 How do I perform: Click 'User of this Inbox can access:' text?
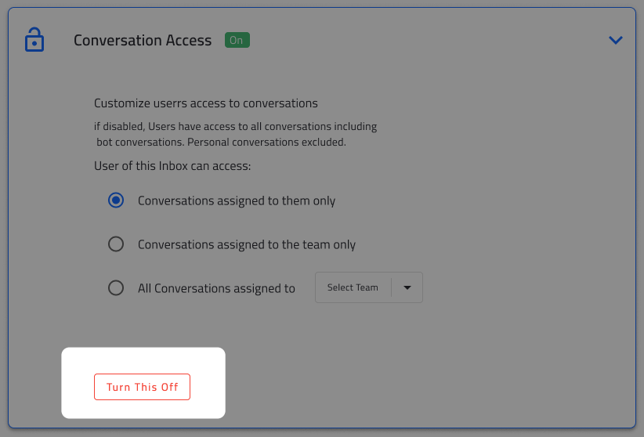coord(172,166)
